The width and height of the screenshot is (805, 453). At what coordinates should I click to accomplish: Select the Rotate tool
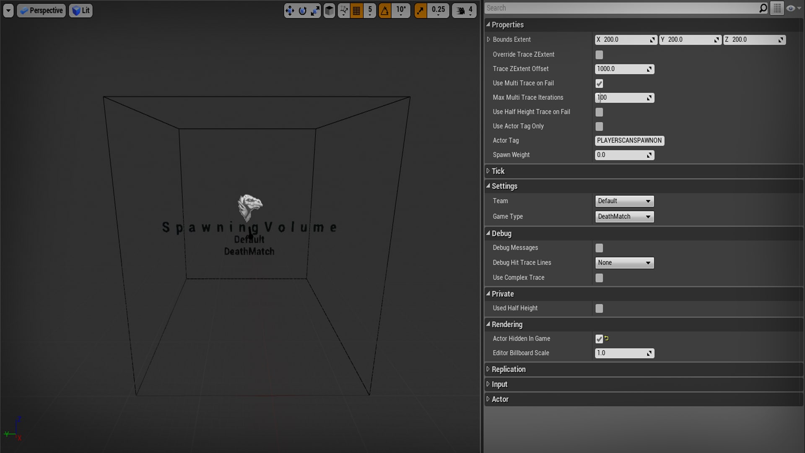point(303,10)
